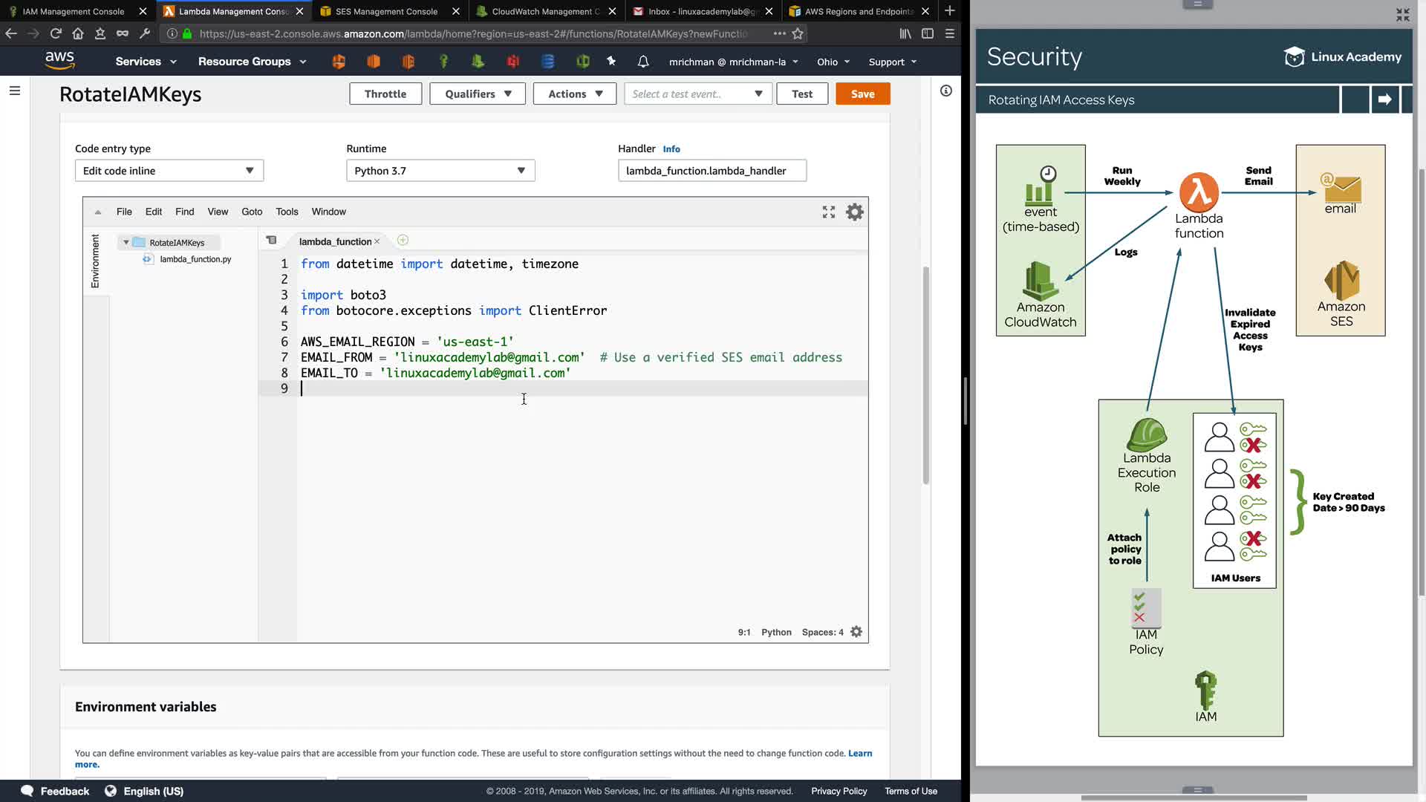Expand the Code entry type dropdown

coord(169,171)
